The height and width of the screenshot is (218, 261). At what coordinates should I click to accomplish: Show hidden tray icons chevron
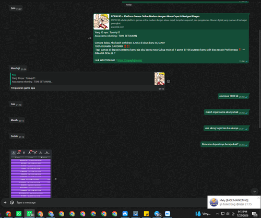[217, 214]
